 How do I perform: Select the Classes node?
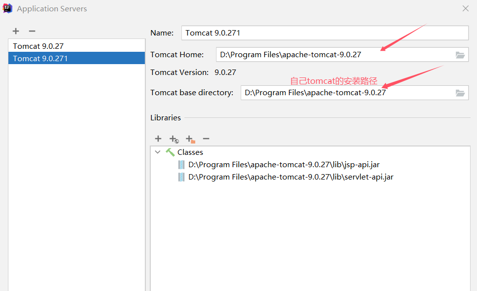click(x=190, y=152)
